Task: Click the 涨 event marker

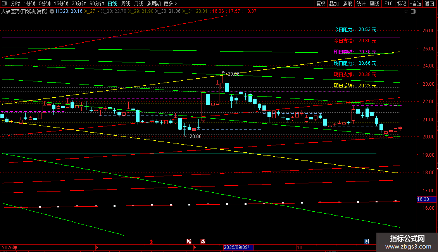Action: pyautogui.click(x=203, y=242)
